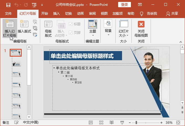Click the zoom out minus button

(x=130, y=123)
